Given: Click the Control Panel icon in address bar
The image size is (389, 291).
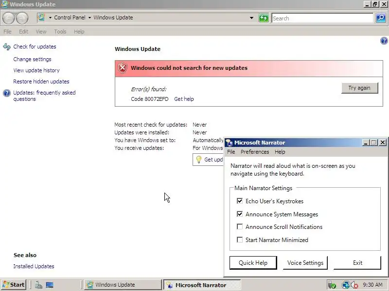Looking at the screenshot, I should (x=41, y=17).
